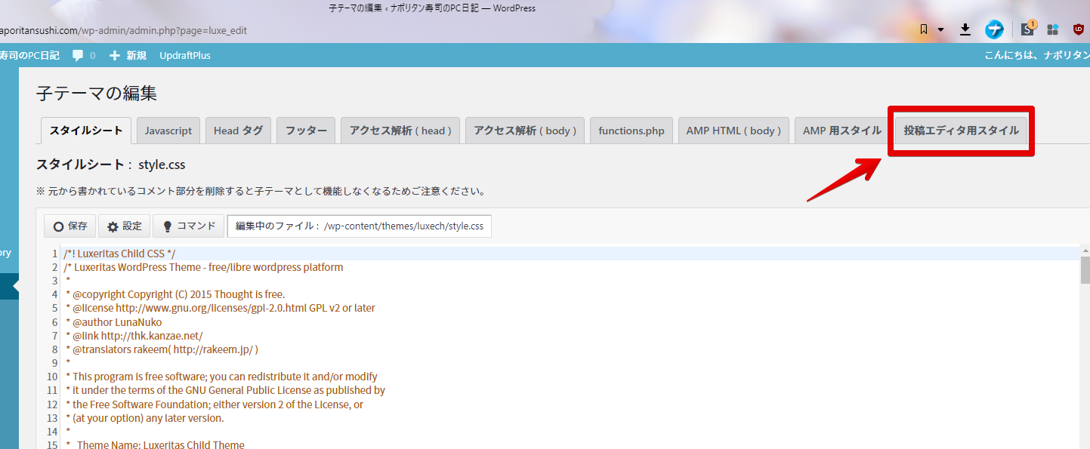Open the browser downloads icon
The height and width of the screenshot is (449, 1090).
pyautogui.click(x=965, y=29)
